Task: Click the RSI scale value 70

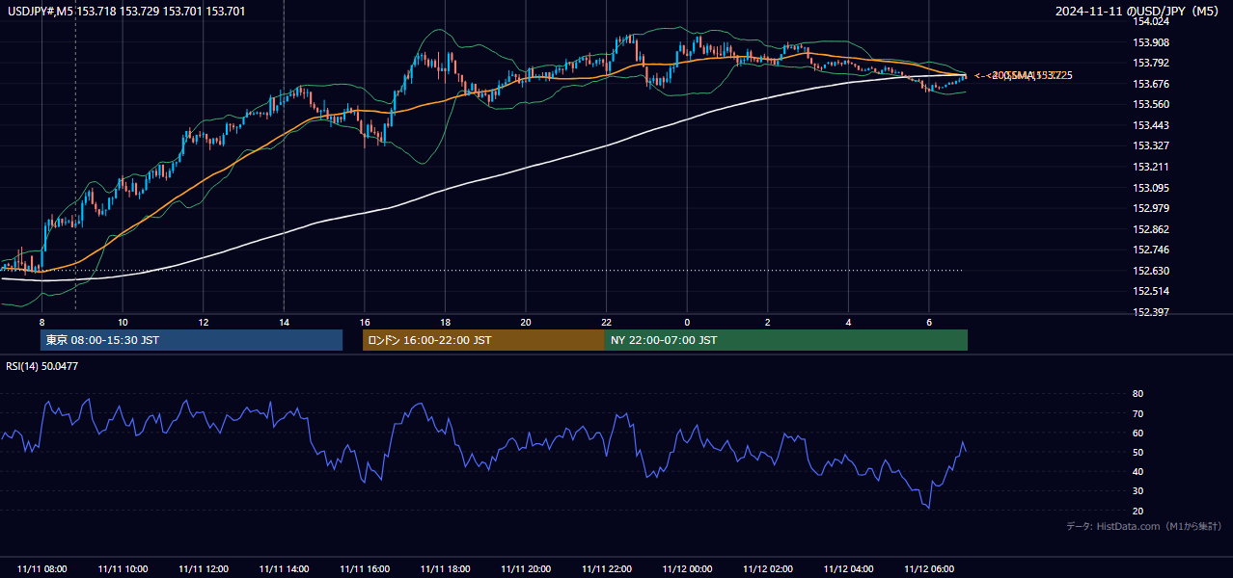Action: pyautogui.click(x=1137, y=413)
